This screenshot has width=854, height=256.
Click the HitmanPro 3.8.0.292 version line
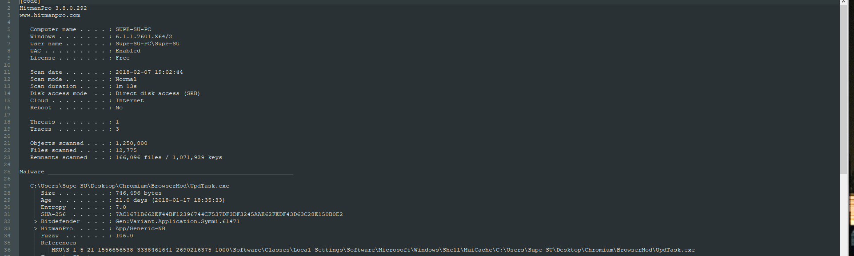click(53, 8)
